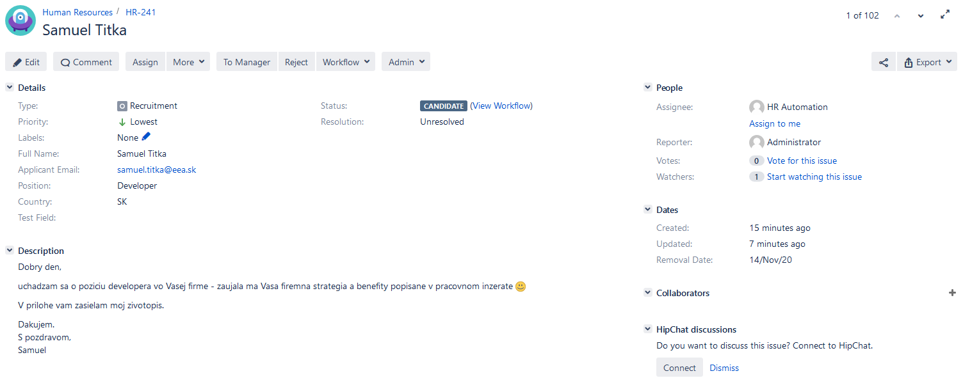Collapse the Details section
The image size is (963, 378).
coord(10,88)
